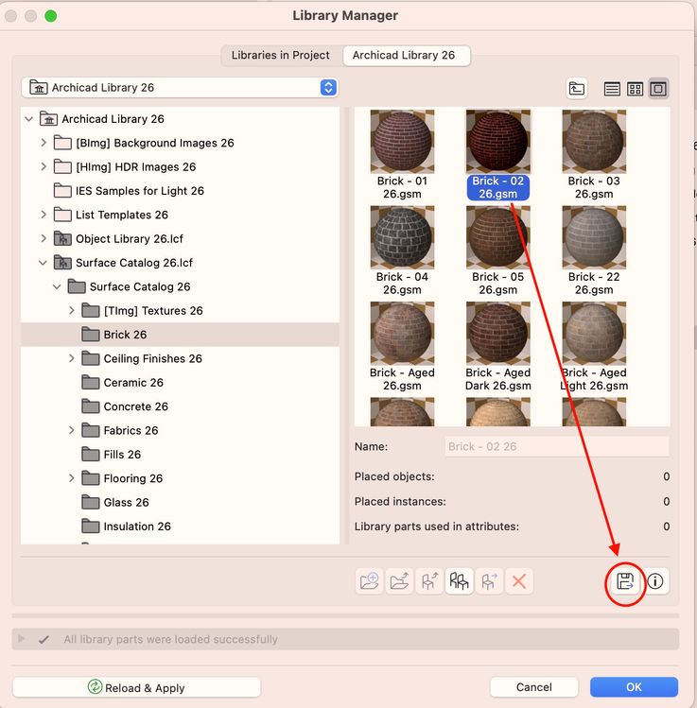Select Brick - Aged 26.gsm thumbnail
Screen dimensions: 697x708
point(402,334)
